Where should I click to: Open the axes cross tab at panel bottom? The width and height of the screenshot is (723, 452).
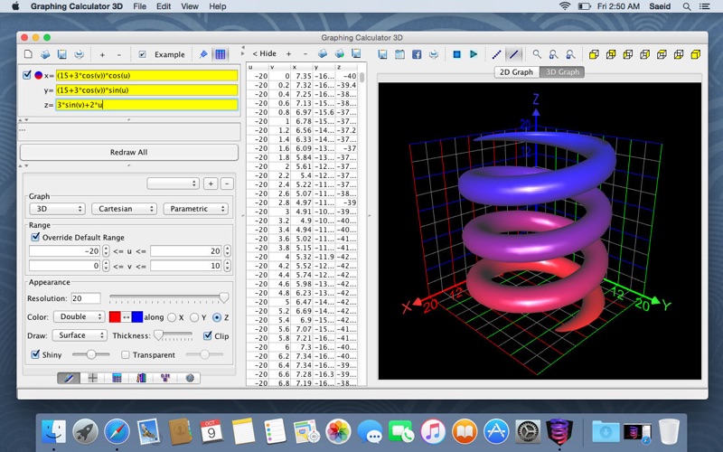click(x=93, y=378)
